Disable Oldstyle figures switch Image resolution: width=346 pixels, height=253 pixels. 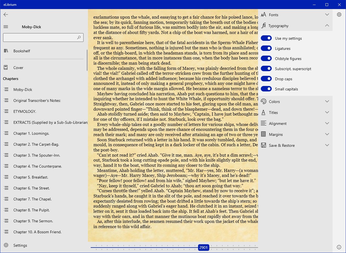point(266,59)
